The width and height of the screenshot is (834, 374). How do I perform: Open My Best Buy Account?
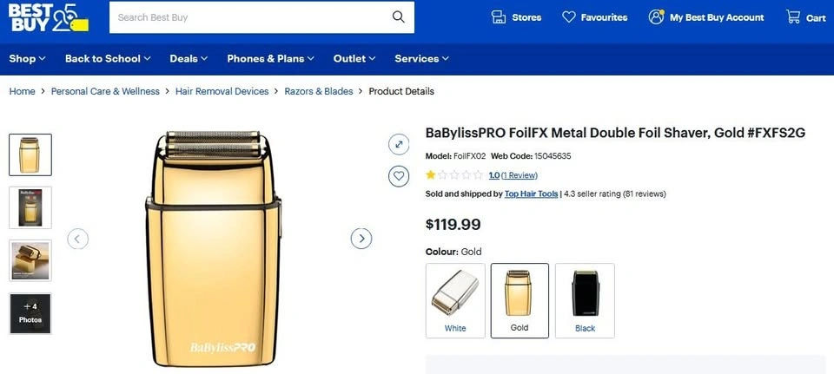tap(705, 17)
